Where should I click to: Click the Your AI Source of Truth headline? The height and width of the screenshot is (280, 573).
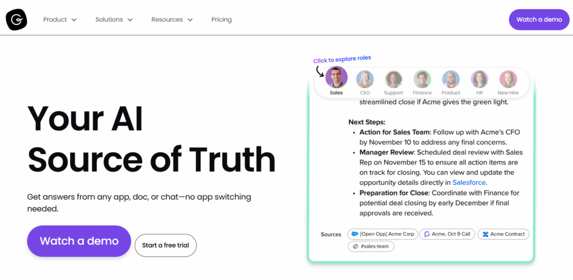coord(151,139)
